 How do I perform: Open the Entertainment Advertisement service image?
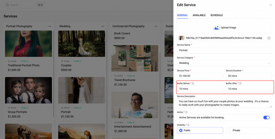click(x=135, y=105)
